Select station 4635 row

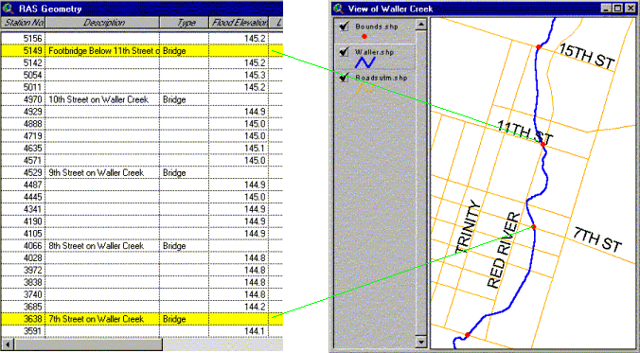pos(142,149)
